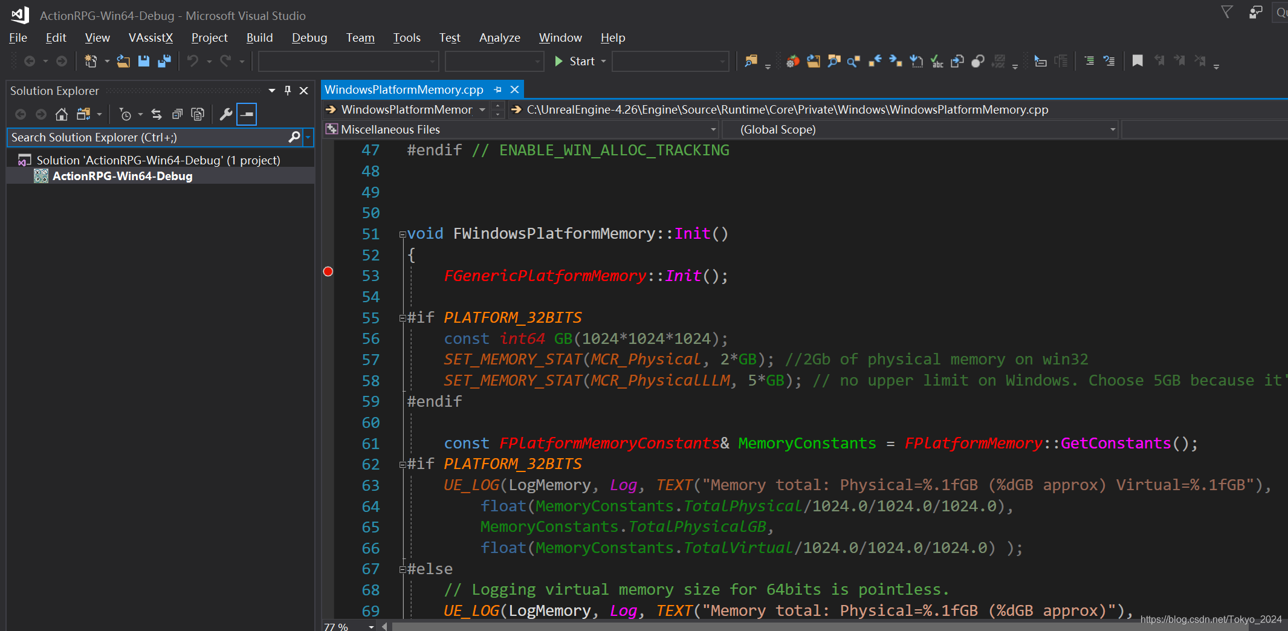Collapse the #if PLATFORM_32BITS block at line 55

click(402, 319)
